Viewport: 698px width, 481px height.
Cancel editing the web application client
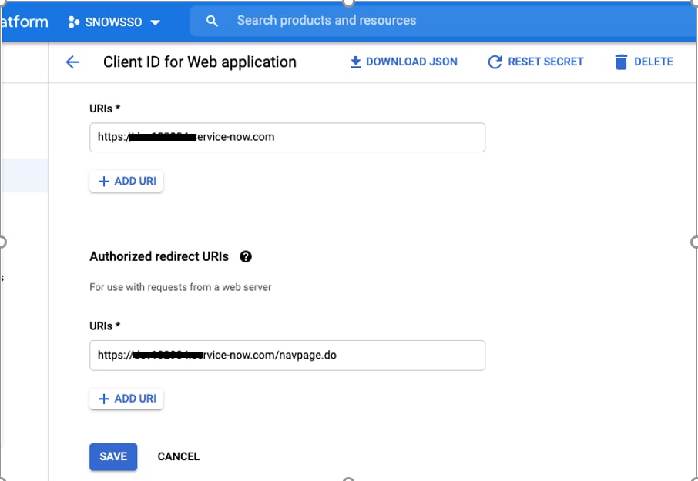point(178,456)
